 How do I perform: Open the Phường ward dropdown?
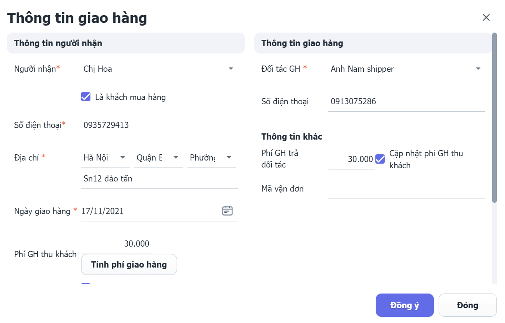click(x=229, y=158)
